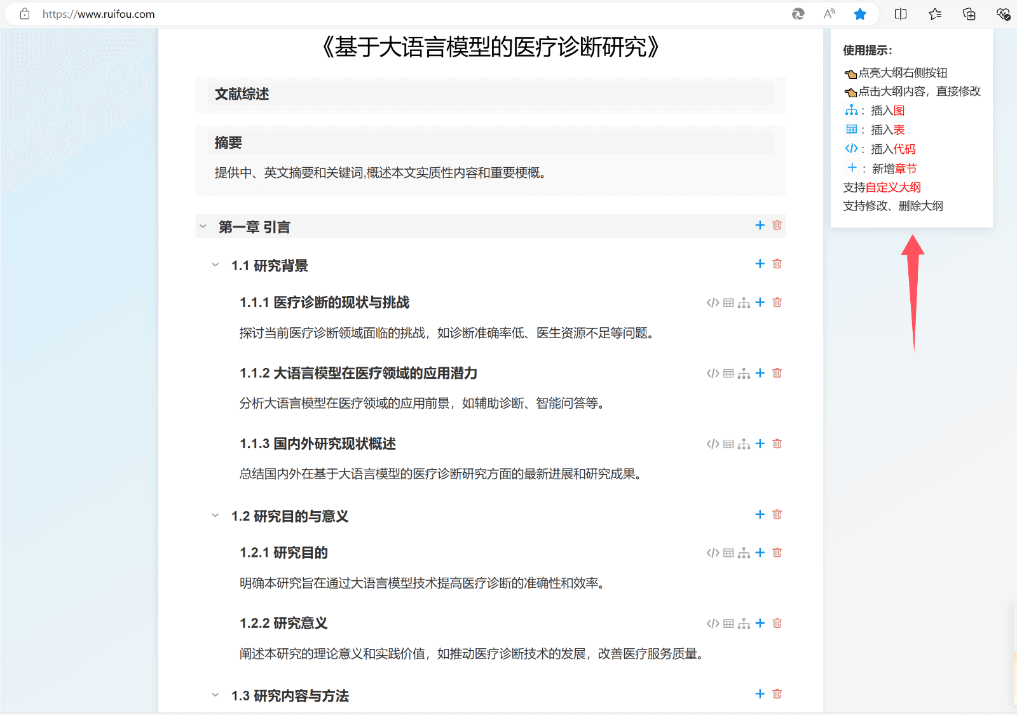Insert table in section 1.1.2
Viewport: 1017px width, 715px height.
point(728,373)
